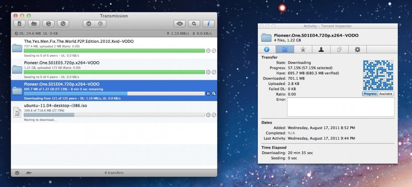Toggle the Inspector info button
Screen dimensions: 412x187
pos(208,24)
